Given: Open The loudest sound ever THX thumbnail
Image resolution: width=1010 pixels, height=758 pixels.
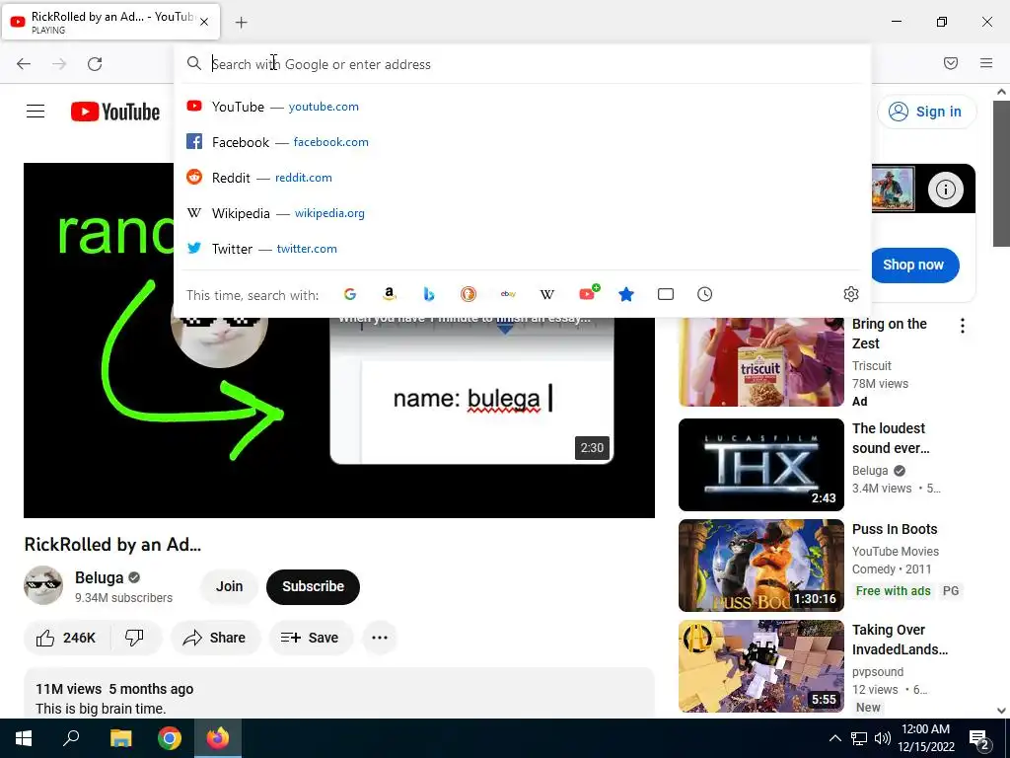Looking at the screenshot, I should point(760,465).
